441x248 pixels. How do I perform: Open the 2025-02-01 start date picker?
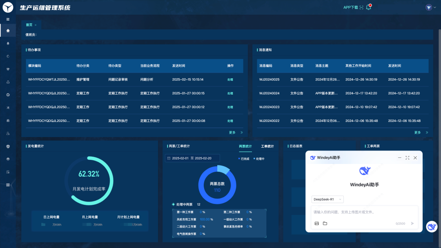180,158
